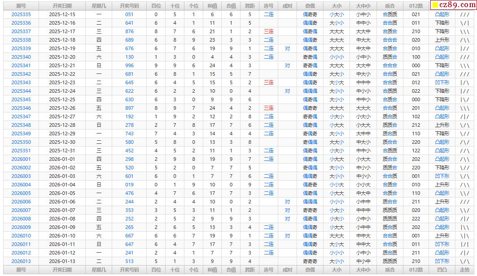This screenshot has height=276, width=477.
Task: Open period 2026007 link
Action: click(x=21, y=210)
